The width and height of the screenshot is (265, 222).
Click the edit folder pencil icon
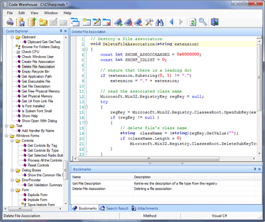click(97, 22)
